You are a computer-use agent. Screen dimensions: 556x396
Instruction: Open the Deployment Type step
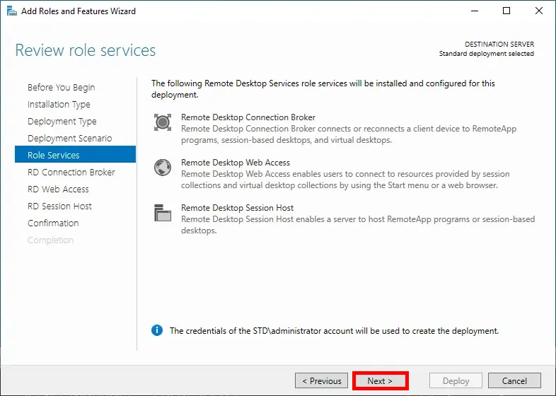(x=62, y=122)
